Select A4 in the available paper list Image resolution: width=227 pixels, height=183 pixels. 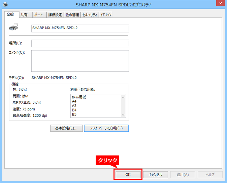tap(74, 101)
